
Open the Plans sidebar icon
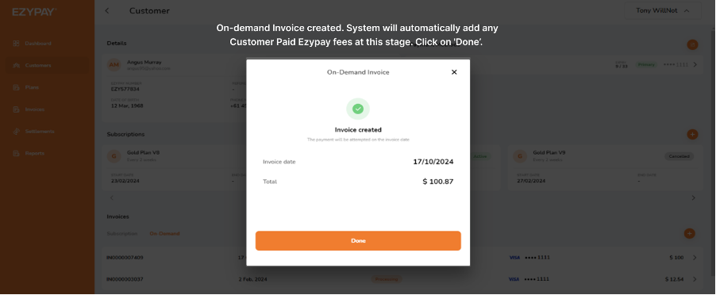(x=16, y=87)
